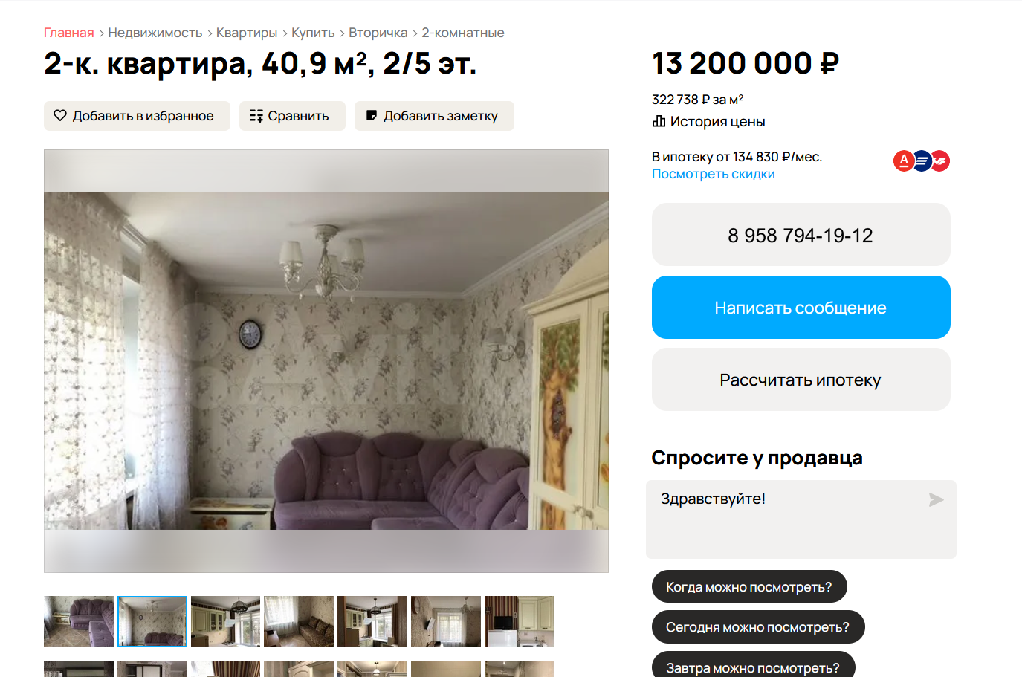The height and width of the screenshot is (677, 1022).
Task: Open the price history chart icon
Action: (x=659, y=121)
